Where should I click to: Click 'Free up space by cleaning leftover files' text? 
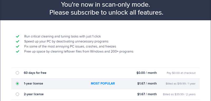pyautogui.click(x=79, y=51)
